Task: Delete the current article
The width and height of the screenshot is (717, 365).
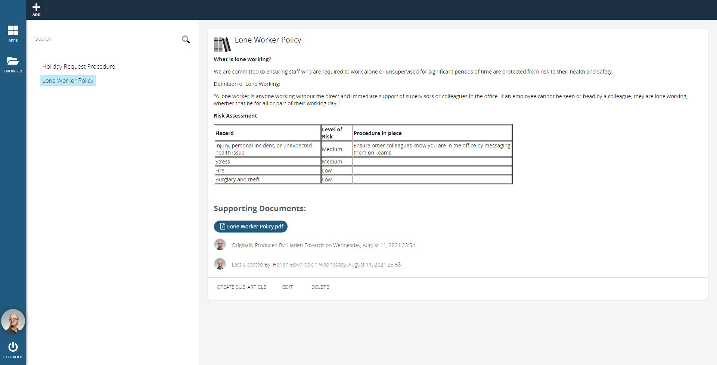Action: [x=320, y=287]
